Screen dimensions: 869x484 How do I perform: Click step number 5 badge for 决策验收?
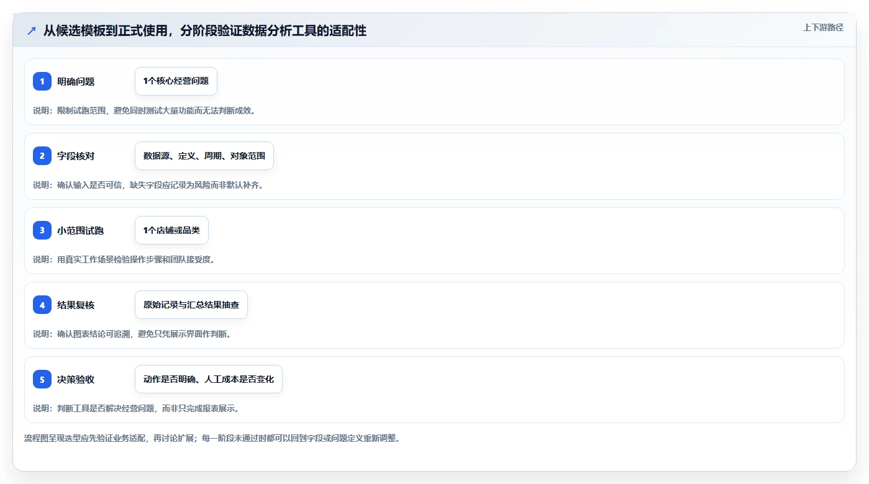tap(42, 379)
